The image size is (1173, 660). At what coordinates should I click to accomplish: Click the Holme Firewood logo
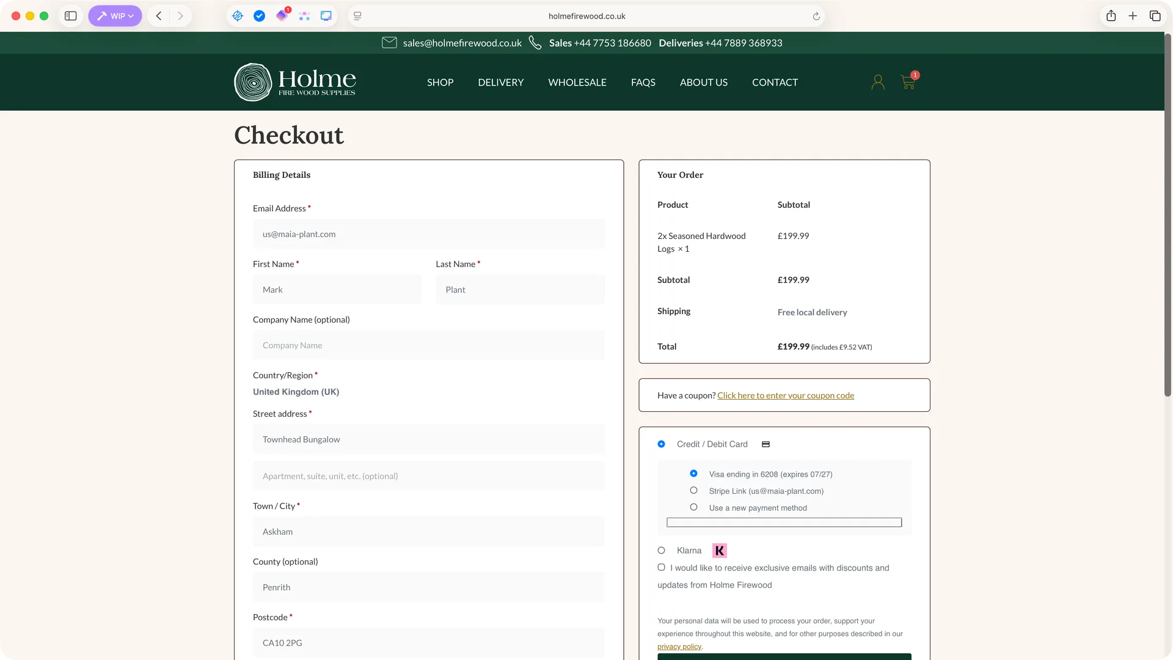(x=295, y=82)
